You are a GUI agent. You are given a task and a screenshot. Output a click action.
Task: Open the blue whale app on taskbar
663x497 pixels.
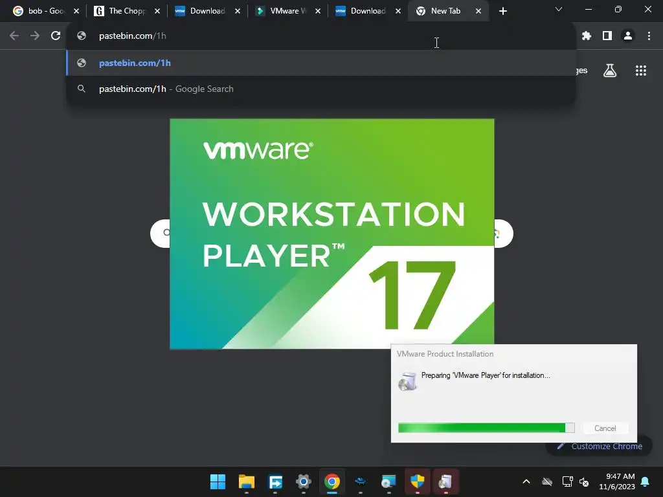pos(360,481)
